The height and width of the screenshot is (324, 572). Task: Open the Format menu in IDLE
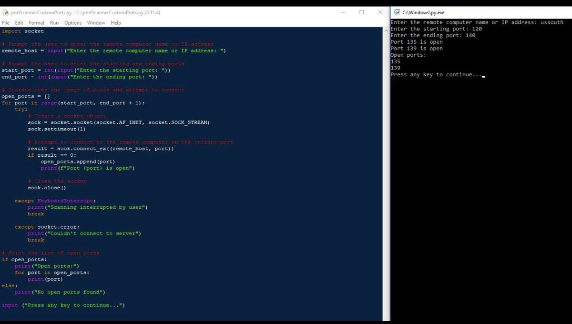(x=37, y=22)
